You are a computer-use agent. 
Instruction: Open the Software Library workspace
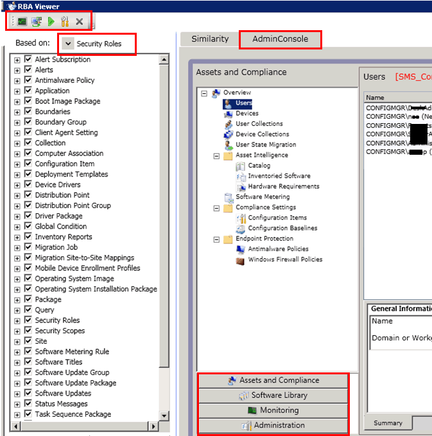pos(273,396)
